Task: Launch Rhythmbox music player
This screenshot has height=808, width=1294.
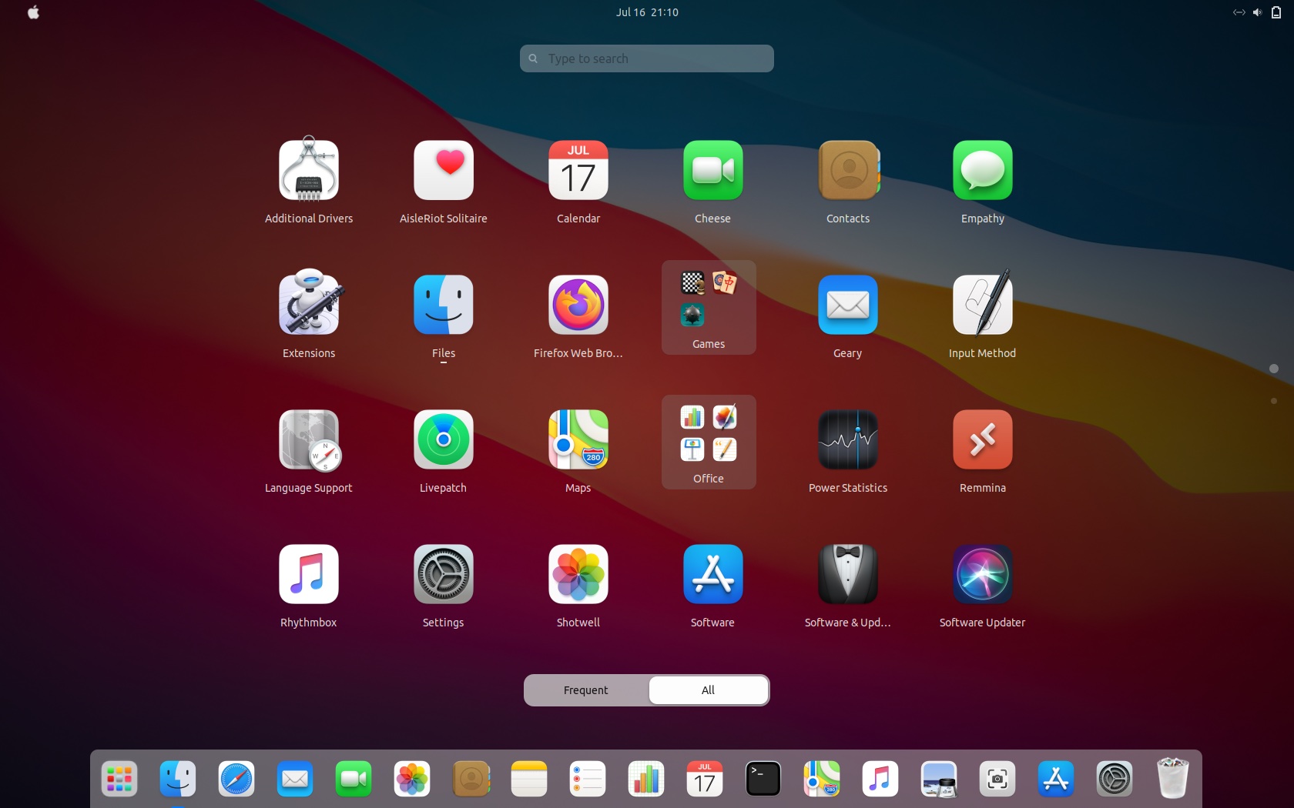Action: coord(309,574)
